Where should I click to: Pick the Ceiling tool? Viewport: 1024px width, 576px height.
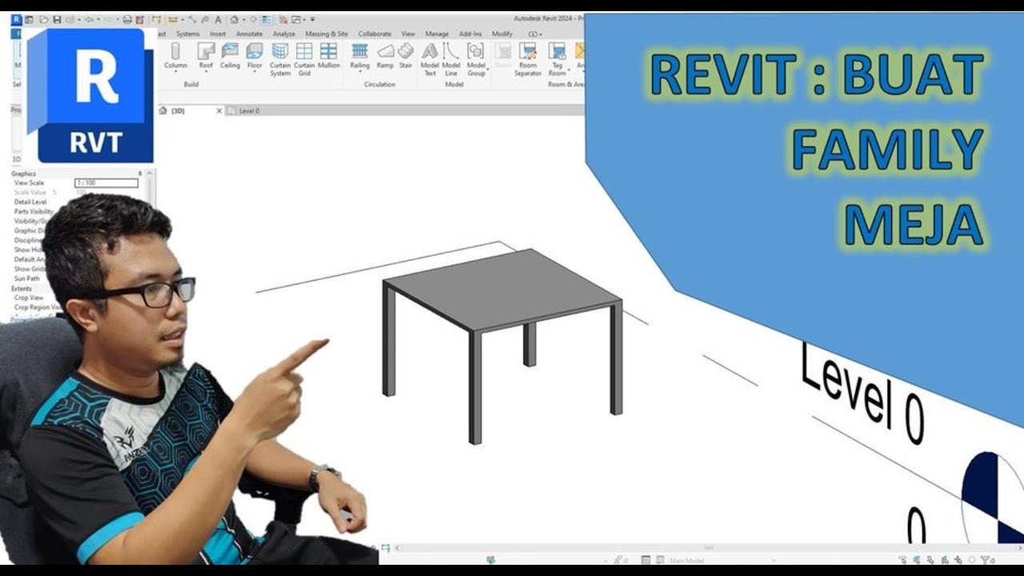[x=230, y=55]
